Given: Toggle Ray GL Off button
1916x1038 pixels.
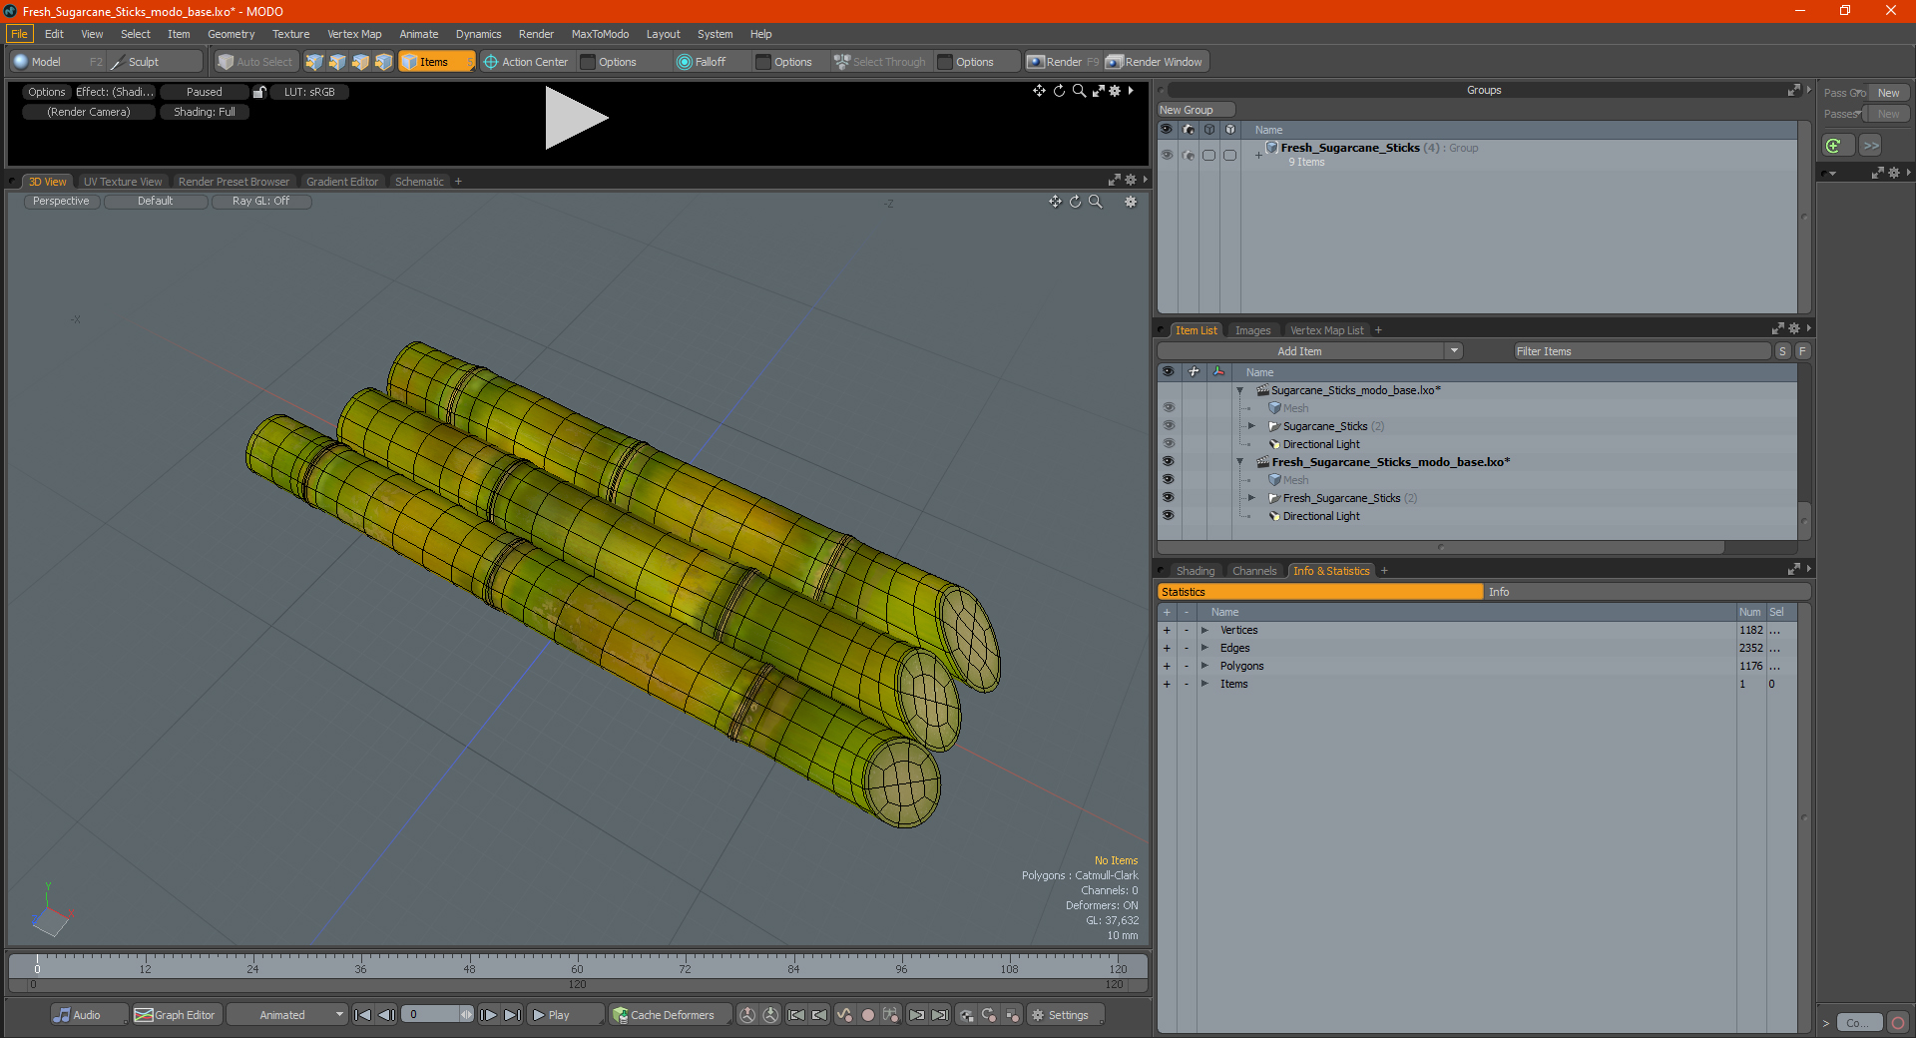Looking at the screenshot, I should (x=261, y=202).
